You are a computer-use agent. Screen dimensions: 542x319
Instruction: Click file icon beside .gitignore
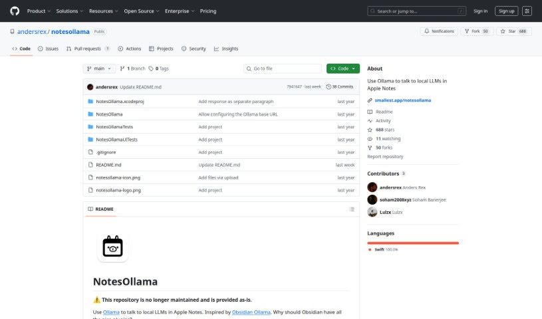point(90,152)
